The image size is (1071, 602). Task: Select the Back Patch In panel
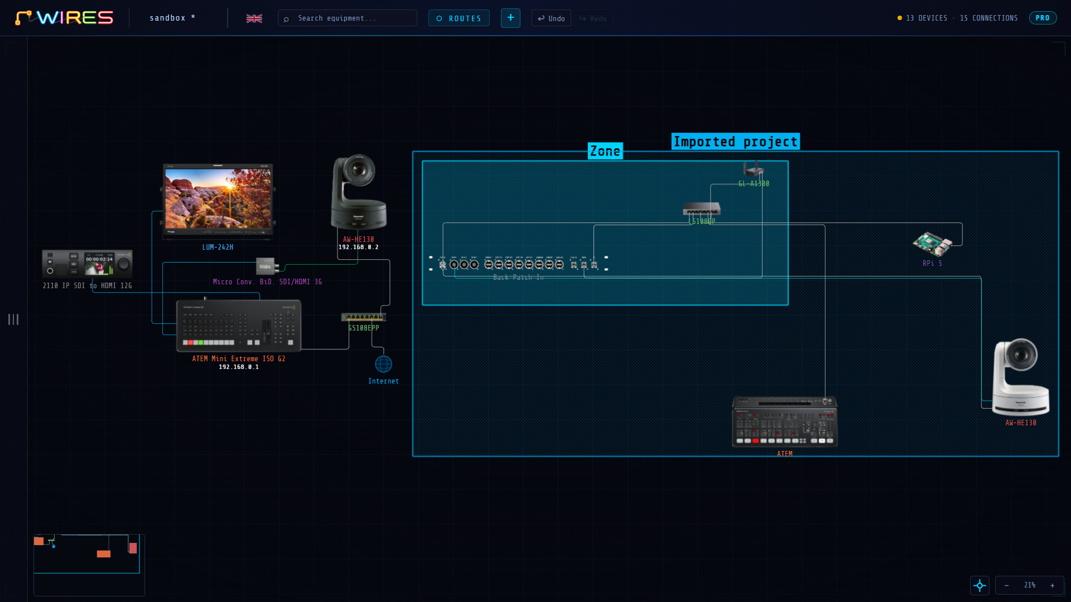[x=518, y=264]
